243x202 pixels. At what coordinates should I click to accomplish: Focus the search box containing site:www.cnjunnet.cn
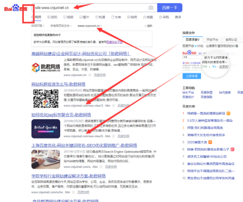pos(91,7)
